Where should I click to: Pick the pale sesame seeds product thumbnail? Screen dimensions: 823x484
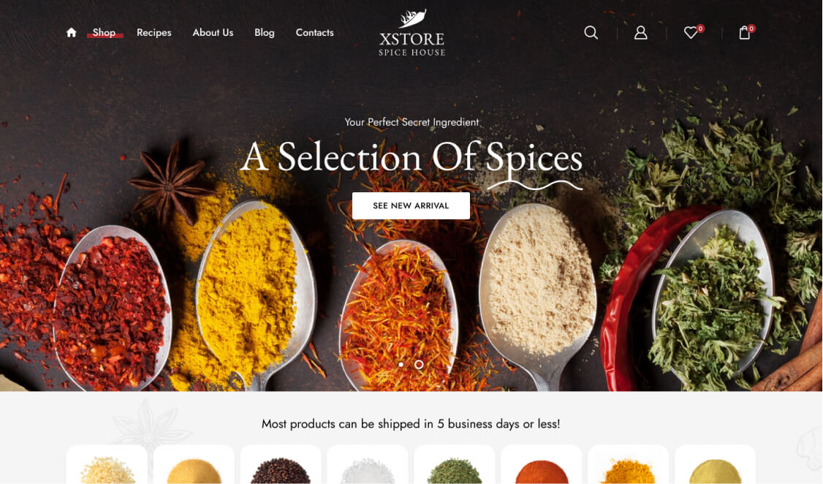click(107, 464)
